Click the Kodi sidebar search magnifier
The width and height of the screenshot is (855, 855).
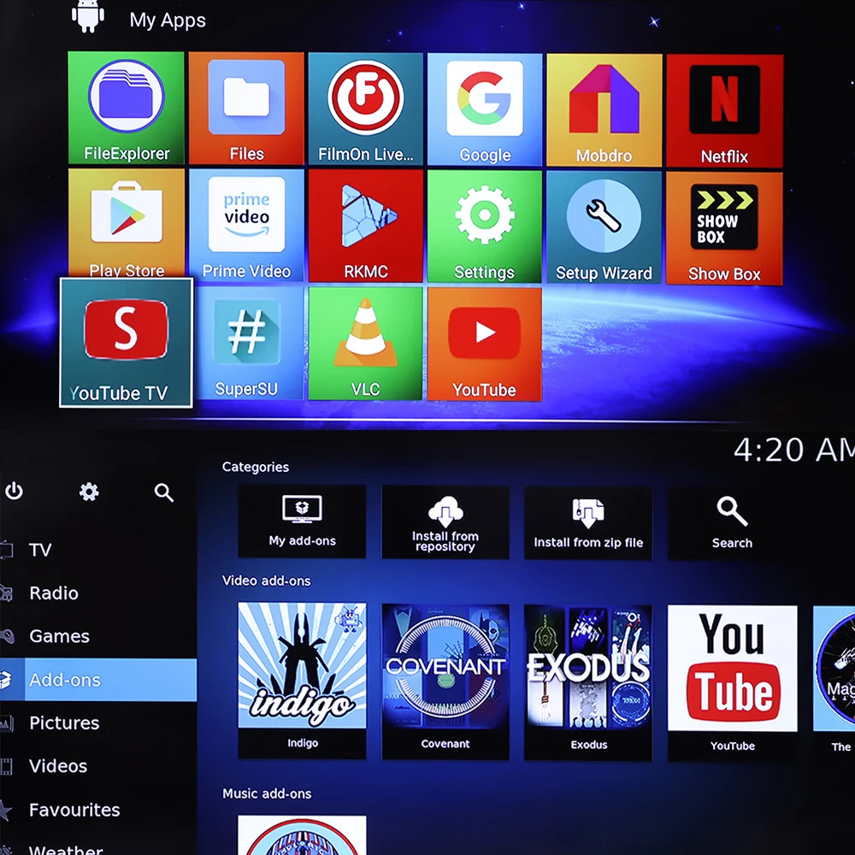coord(163,492)
